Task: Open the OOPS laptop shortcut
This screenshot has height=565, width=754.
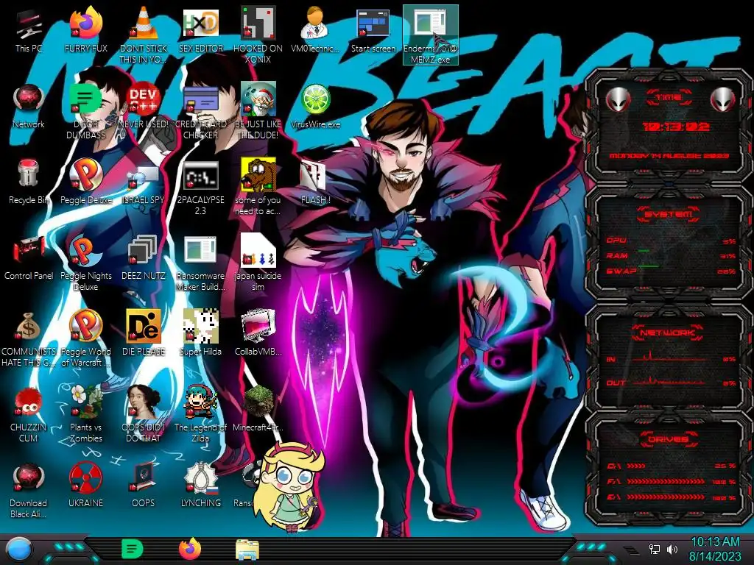Action: 144,486
